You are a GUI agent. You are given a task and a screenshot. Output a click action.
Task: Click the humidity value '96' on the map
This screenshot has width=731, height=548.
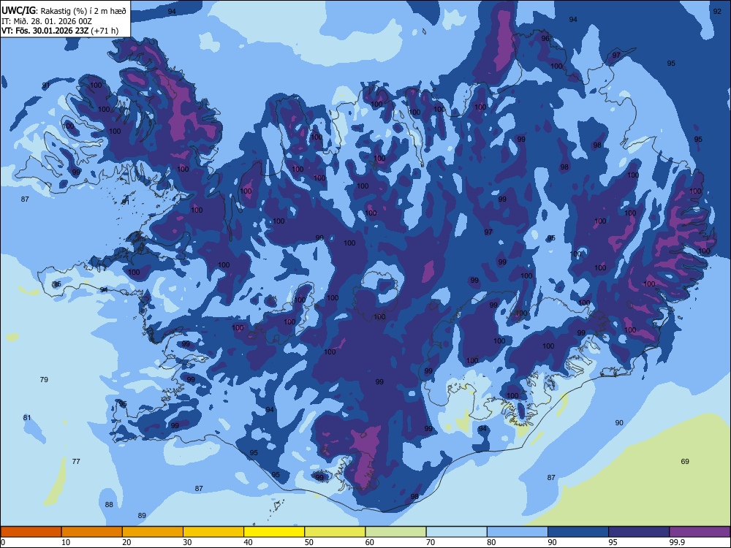pyautogui.click(x=545, y=38)
